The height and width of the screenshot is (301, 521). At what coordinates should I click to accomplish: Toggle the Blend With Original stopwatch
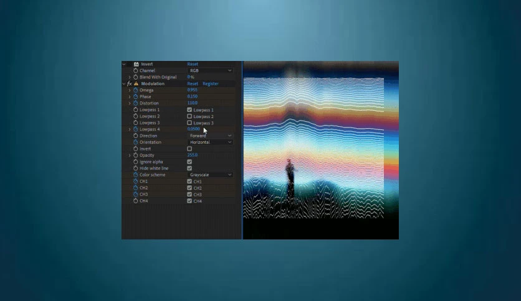coord(136,77)
